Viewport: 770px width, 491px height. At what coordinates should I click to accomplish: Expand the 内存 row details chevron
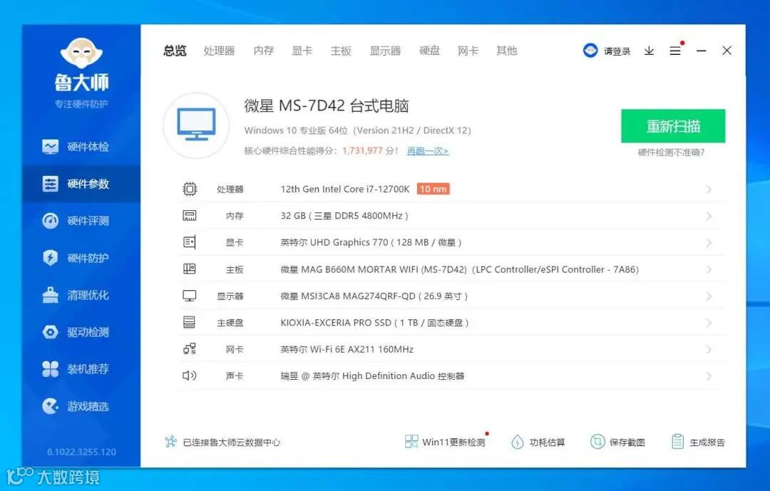point(709,216)
